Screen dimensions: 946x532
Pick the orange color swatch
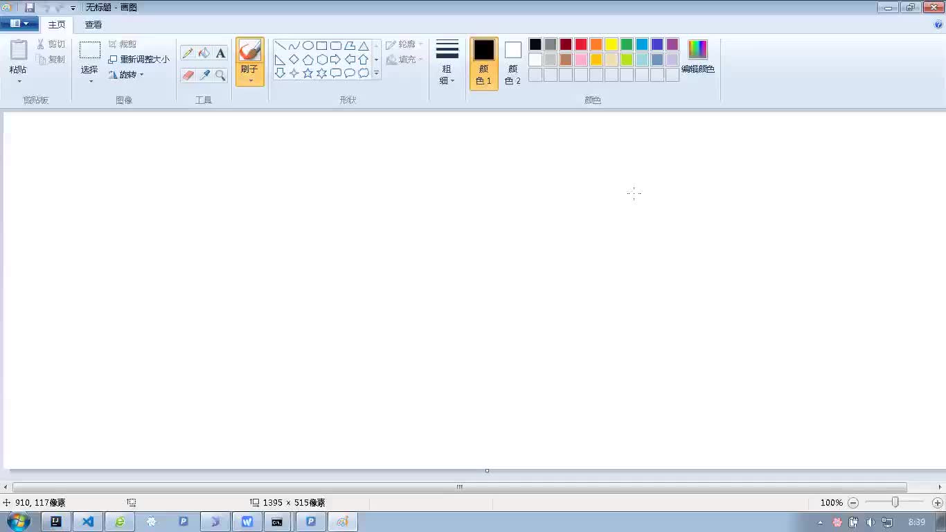click(596, 44)
